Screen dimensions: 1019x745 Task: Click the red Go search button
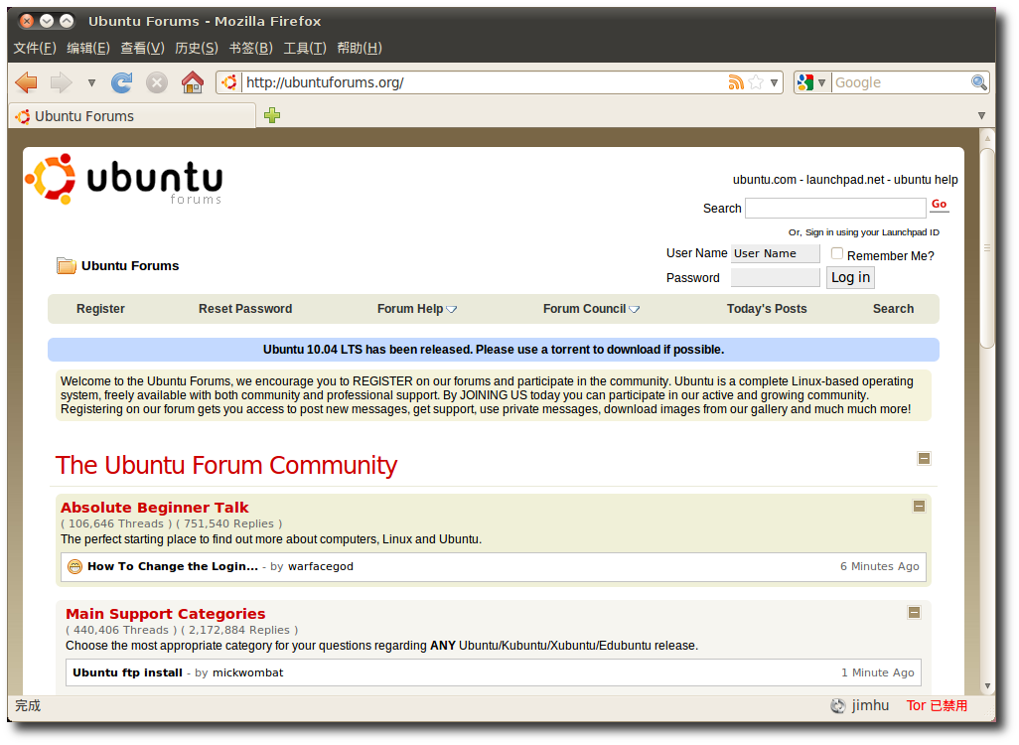(x=940, y=205)
